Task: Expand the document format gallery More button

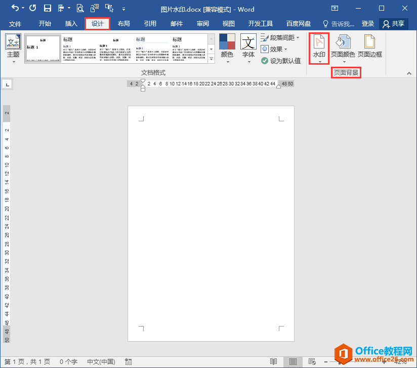Action: tap(211, 59)
